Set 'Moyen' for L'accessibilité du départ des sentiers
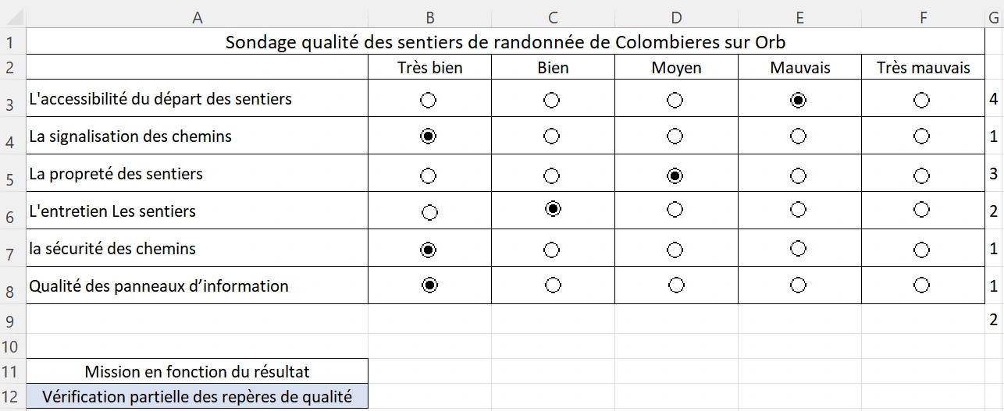1004x411 pixels. pos(675,100)
